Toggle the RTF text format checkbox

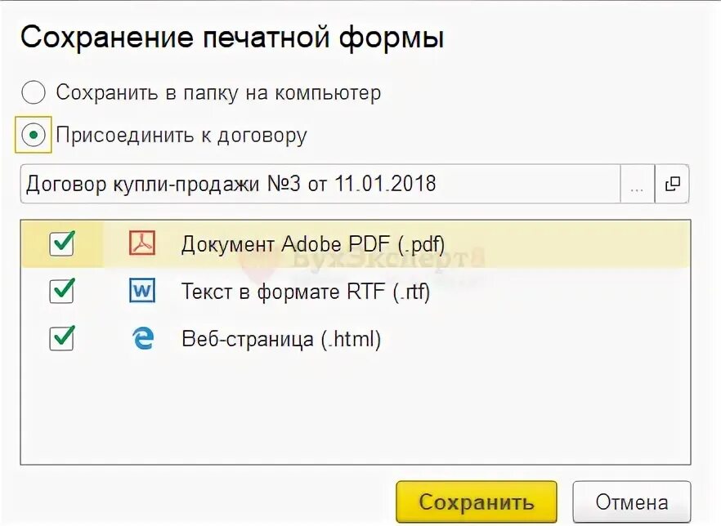(x=62, y=291)
